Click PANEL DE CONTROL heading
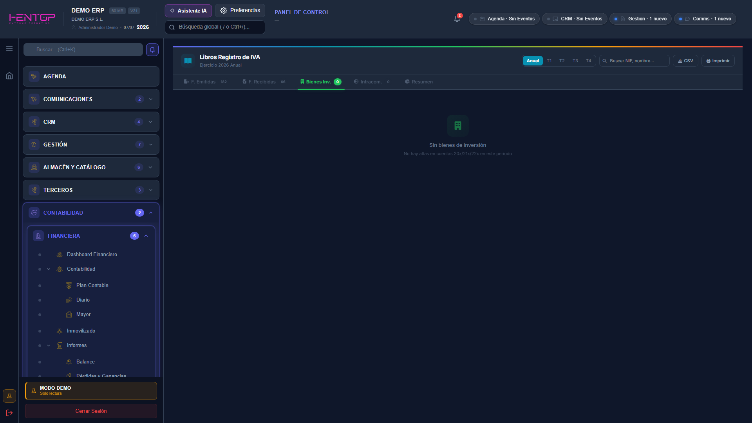Screen dimensions: 752x423 302,12
